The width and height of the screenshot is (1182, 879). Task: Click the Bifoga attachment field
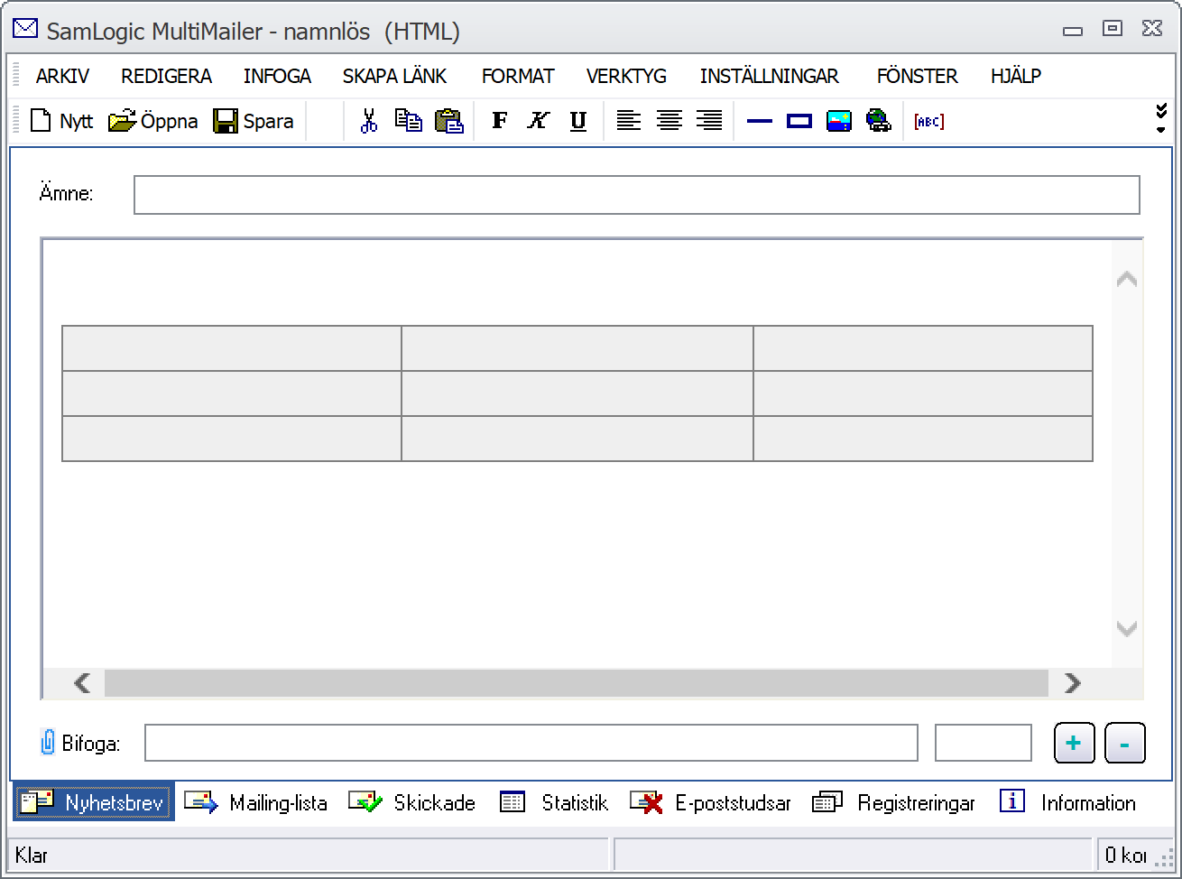pyautogui.click(x=531, y=743)
